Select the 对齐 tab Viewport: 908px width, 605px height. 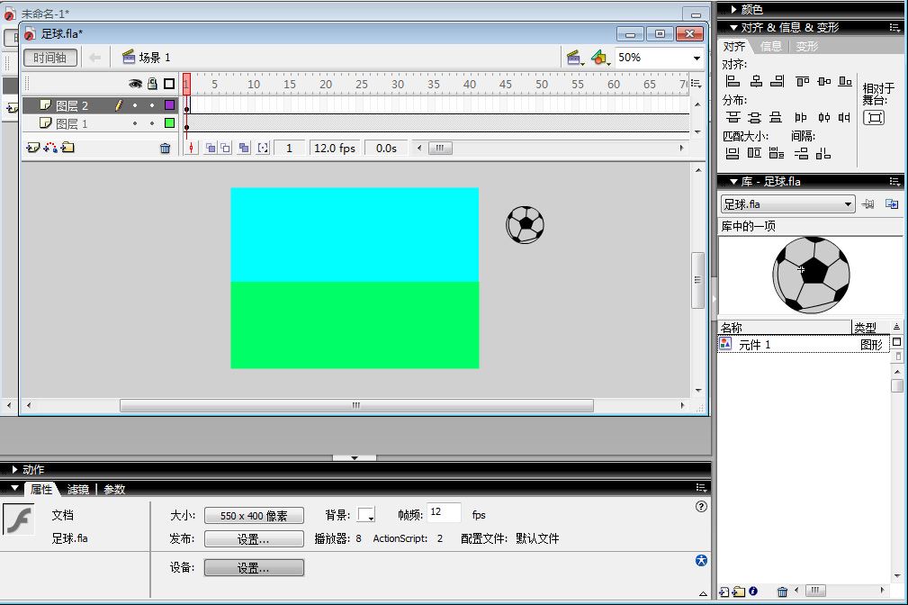pos(734,46)
